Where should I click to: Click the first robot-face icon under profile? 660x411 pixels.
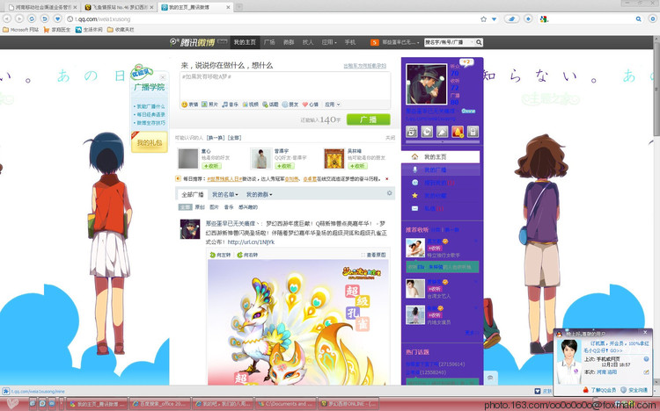click(x=412, y=132)
